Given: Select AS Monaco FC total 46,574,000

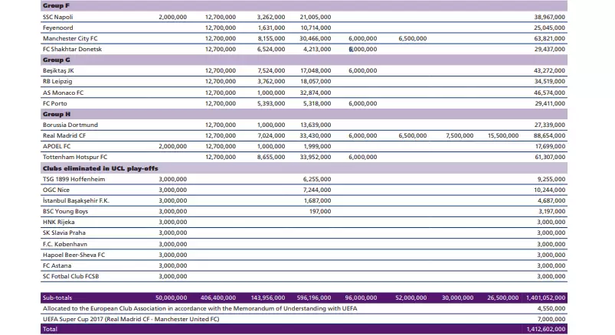Looking at the screenshot, I should click(x=550, y=92).
